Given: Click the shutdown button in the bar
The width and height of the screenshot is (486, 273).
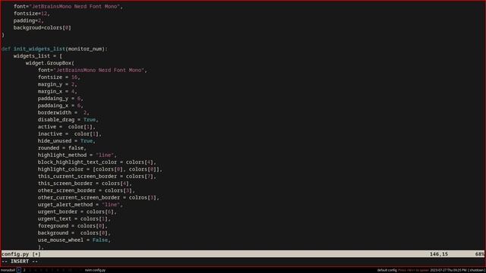Looking at the screenshot, I should 476,270.
